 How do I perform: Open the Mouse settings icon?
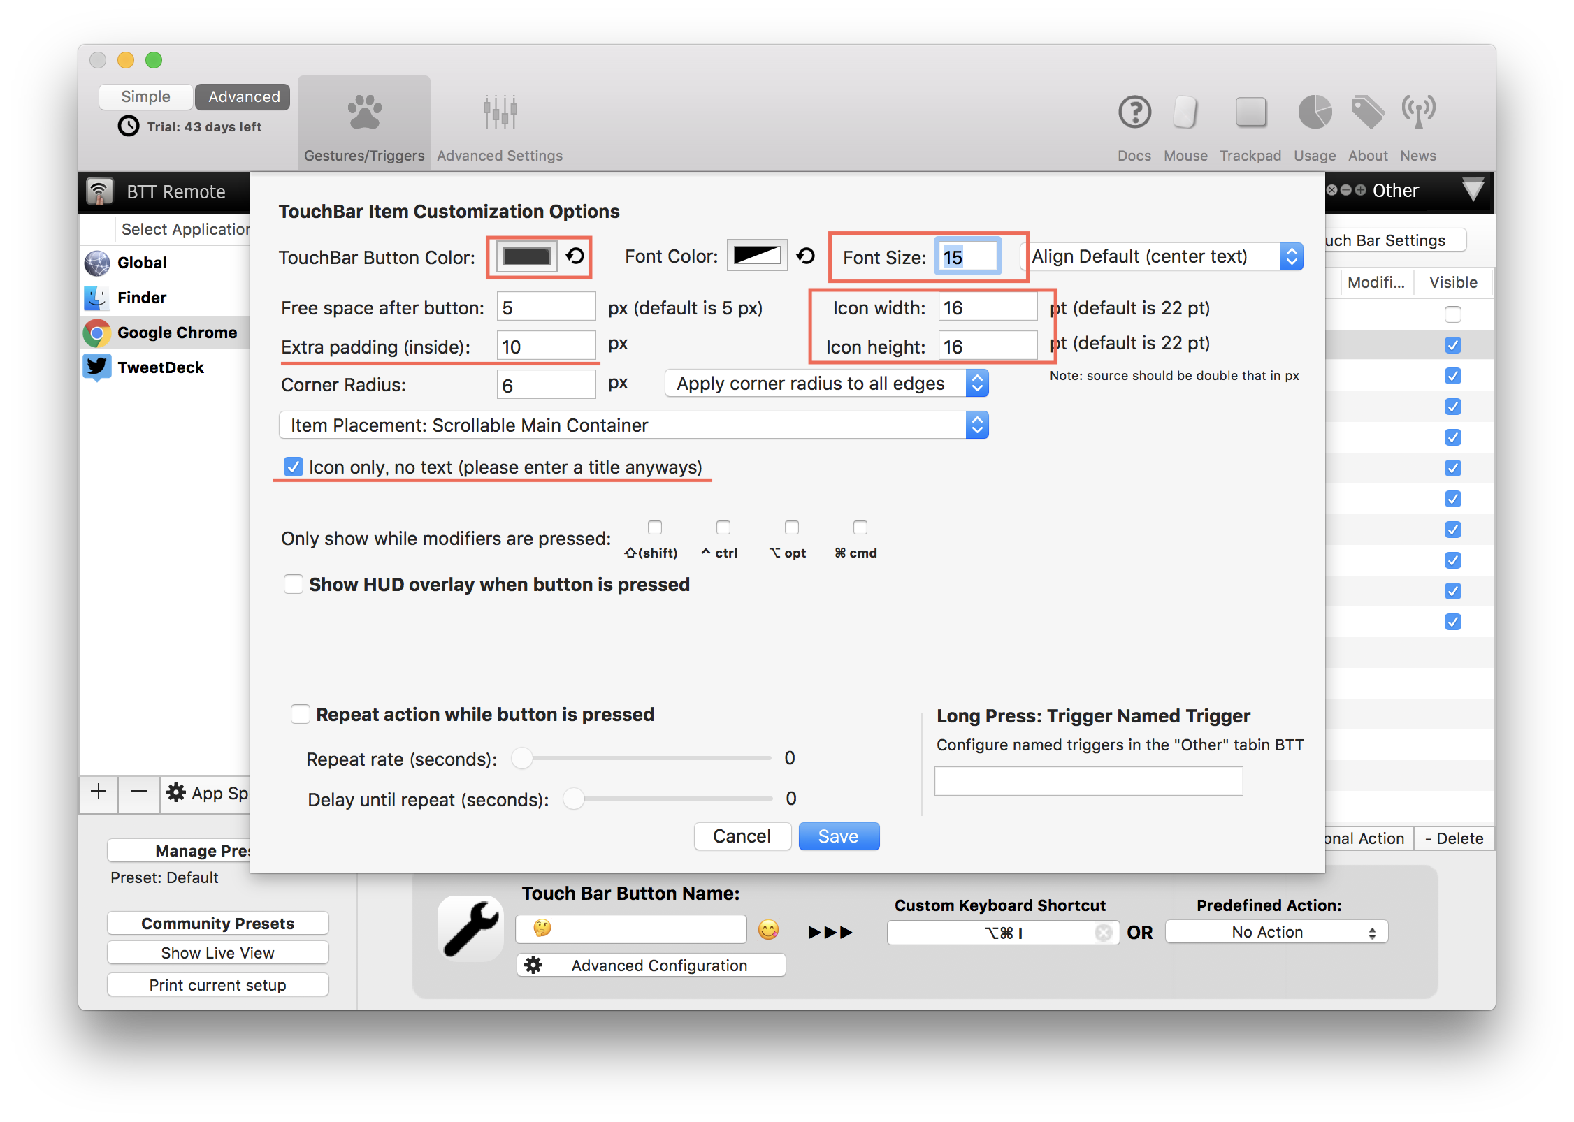click(1185, 112)
